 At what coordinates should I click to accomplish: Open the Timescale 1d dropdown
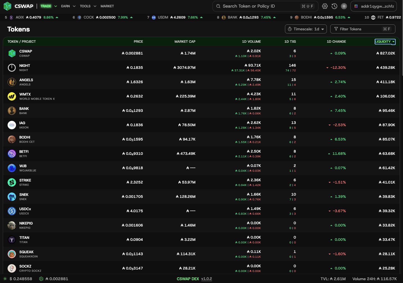tap(306, 29)
